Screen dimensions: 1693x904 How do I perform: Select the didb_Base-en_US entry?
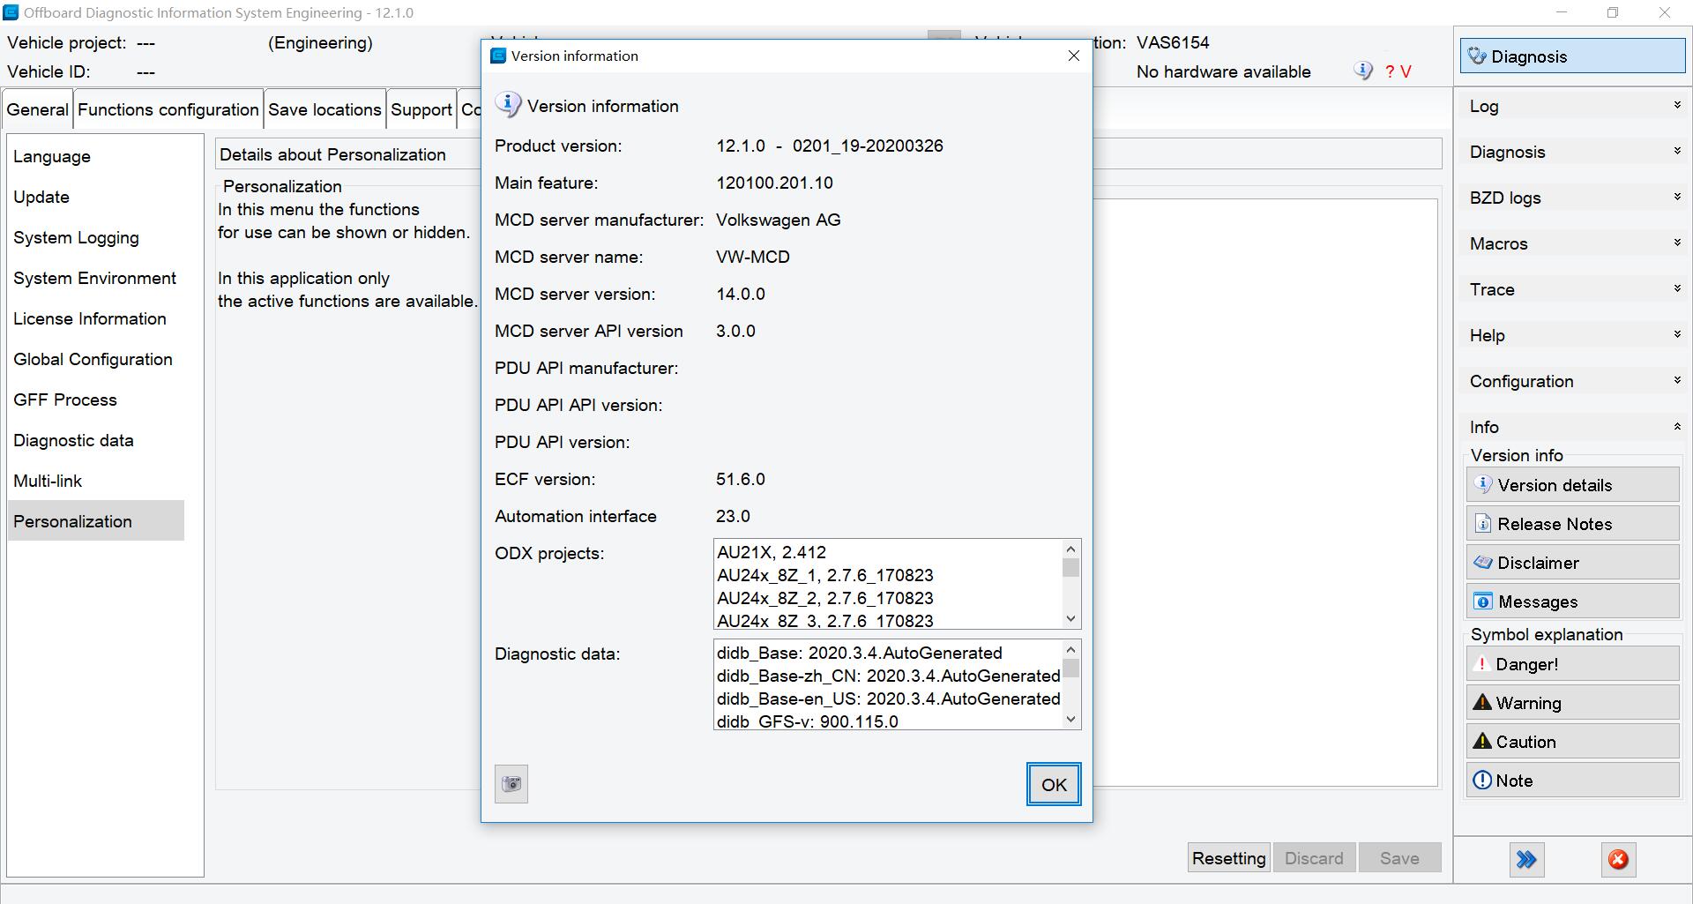click(888, 699)
